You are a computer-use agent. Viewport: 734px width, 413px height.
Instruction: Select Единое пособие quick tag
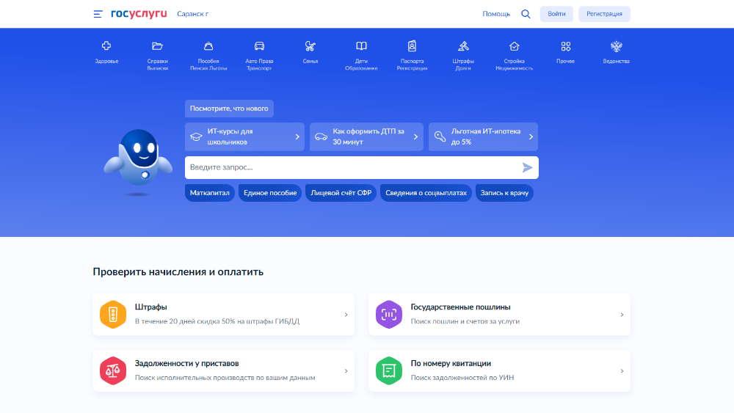pyautogui.click(x=270, y=193)
